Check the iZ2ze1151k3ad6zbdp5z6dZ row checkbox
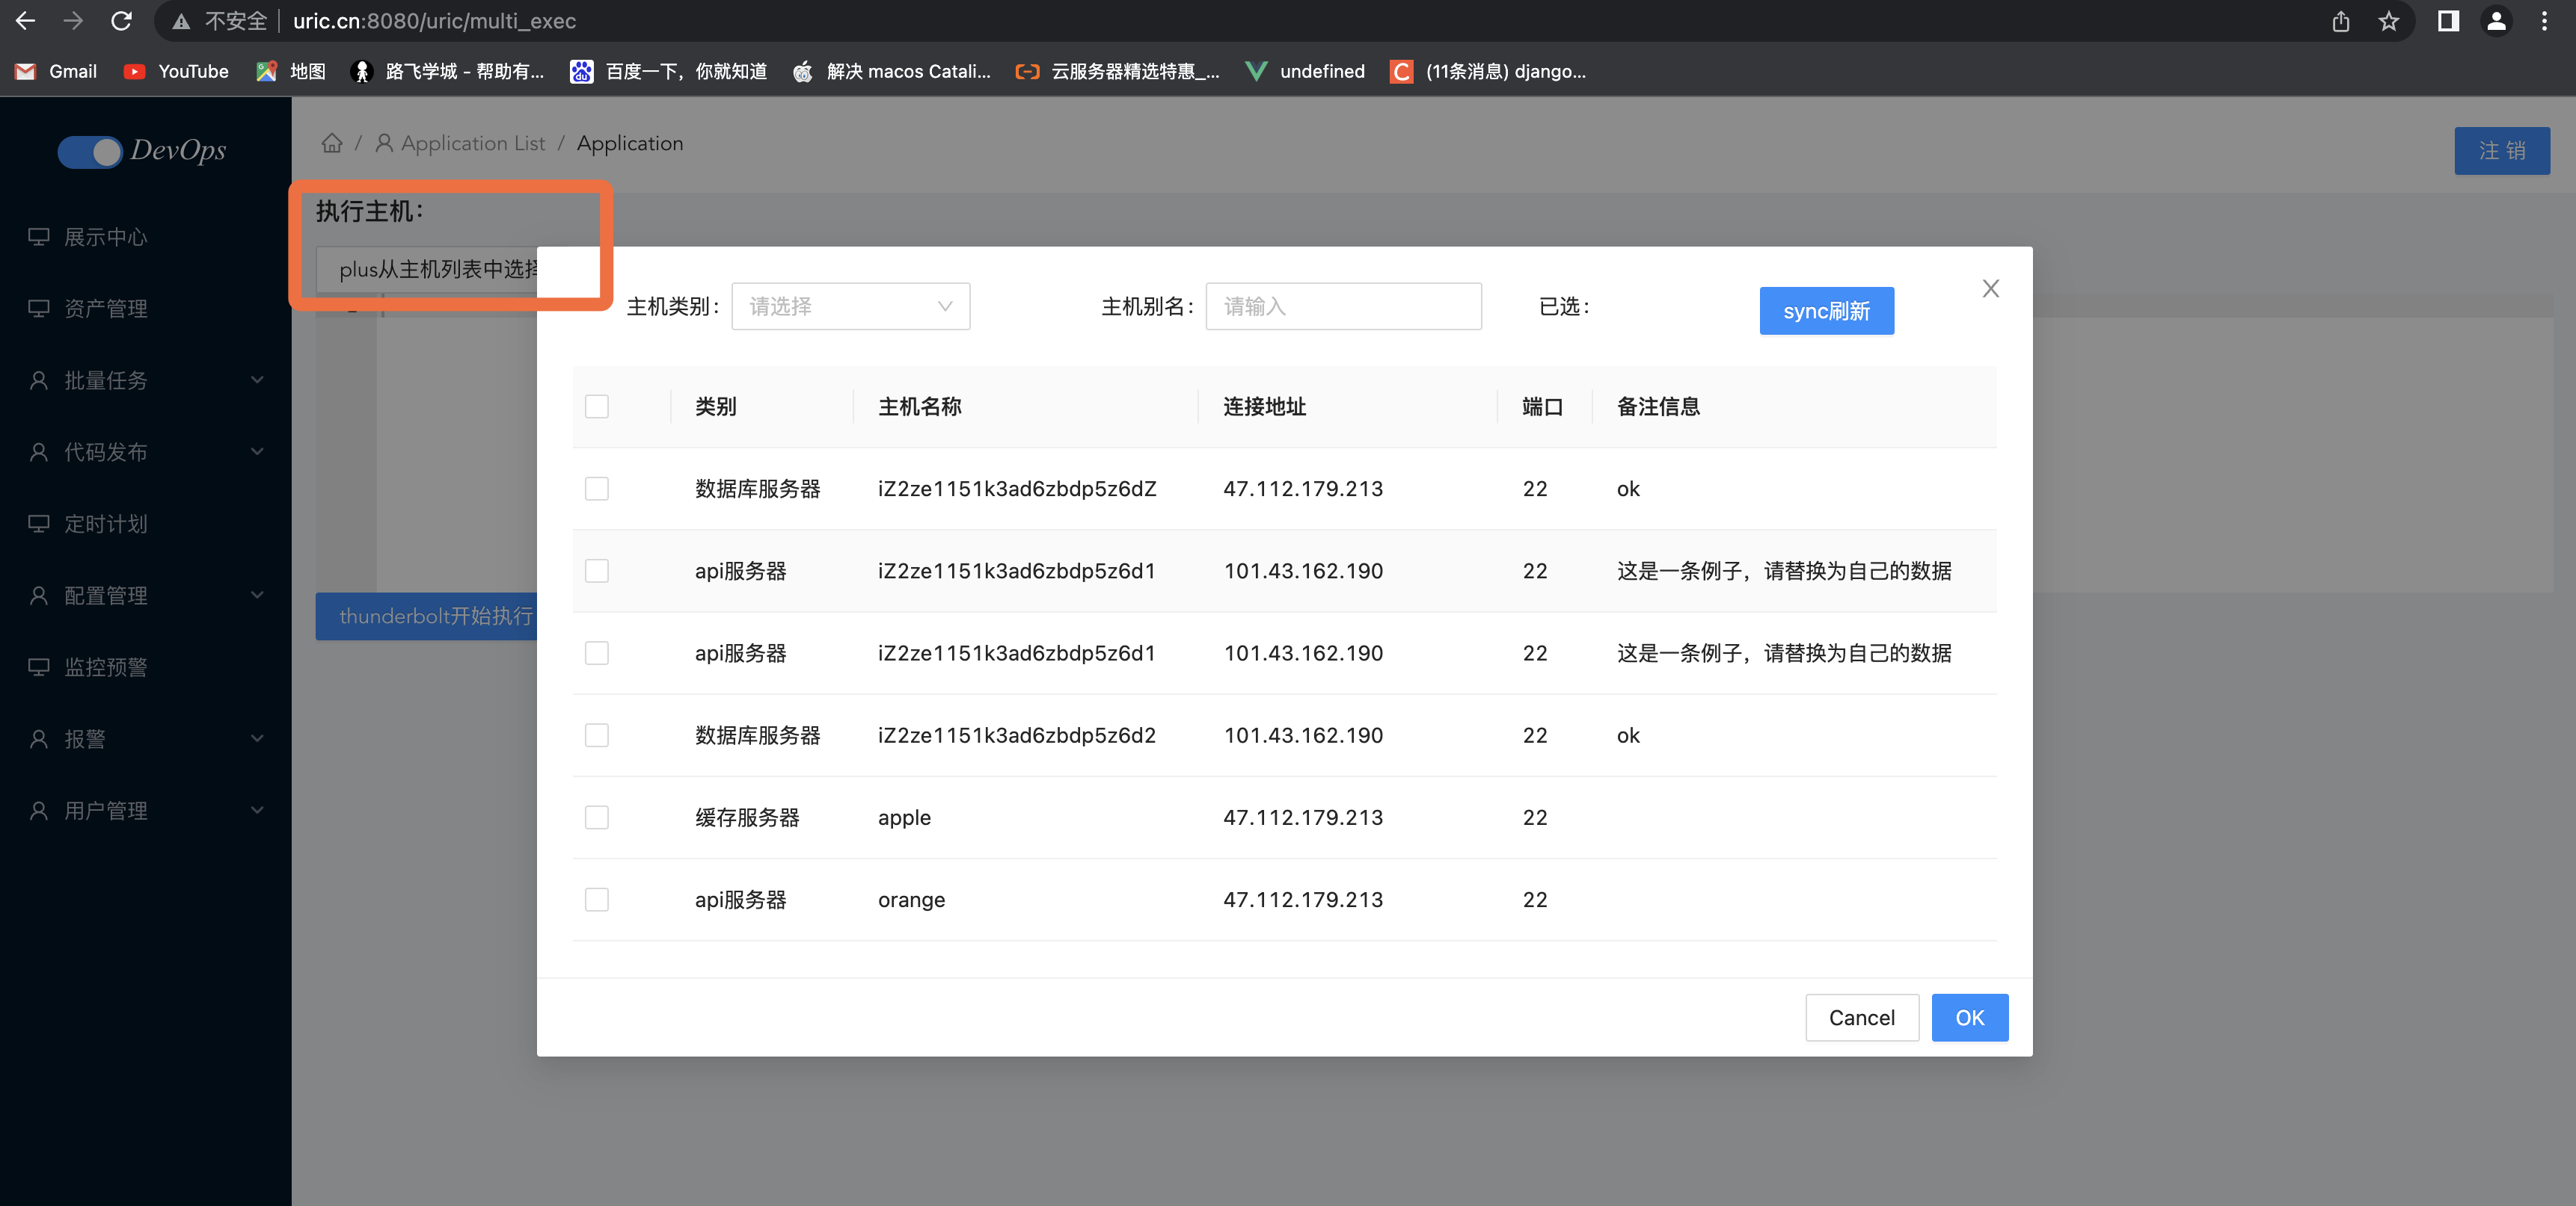The height and width of the screenshot is (1206, 2576). (x=597, y=489)
